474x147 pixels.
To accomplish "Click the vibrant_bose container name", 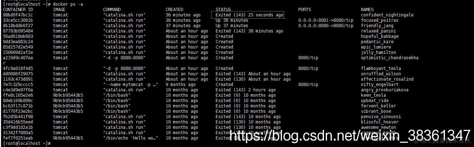I will (376, 111).
